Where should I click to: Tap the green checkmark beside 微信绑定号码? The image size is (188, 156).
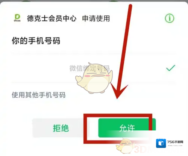(170, 68)
